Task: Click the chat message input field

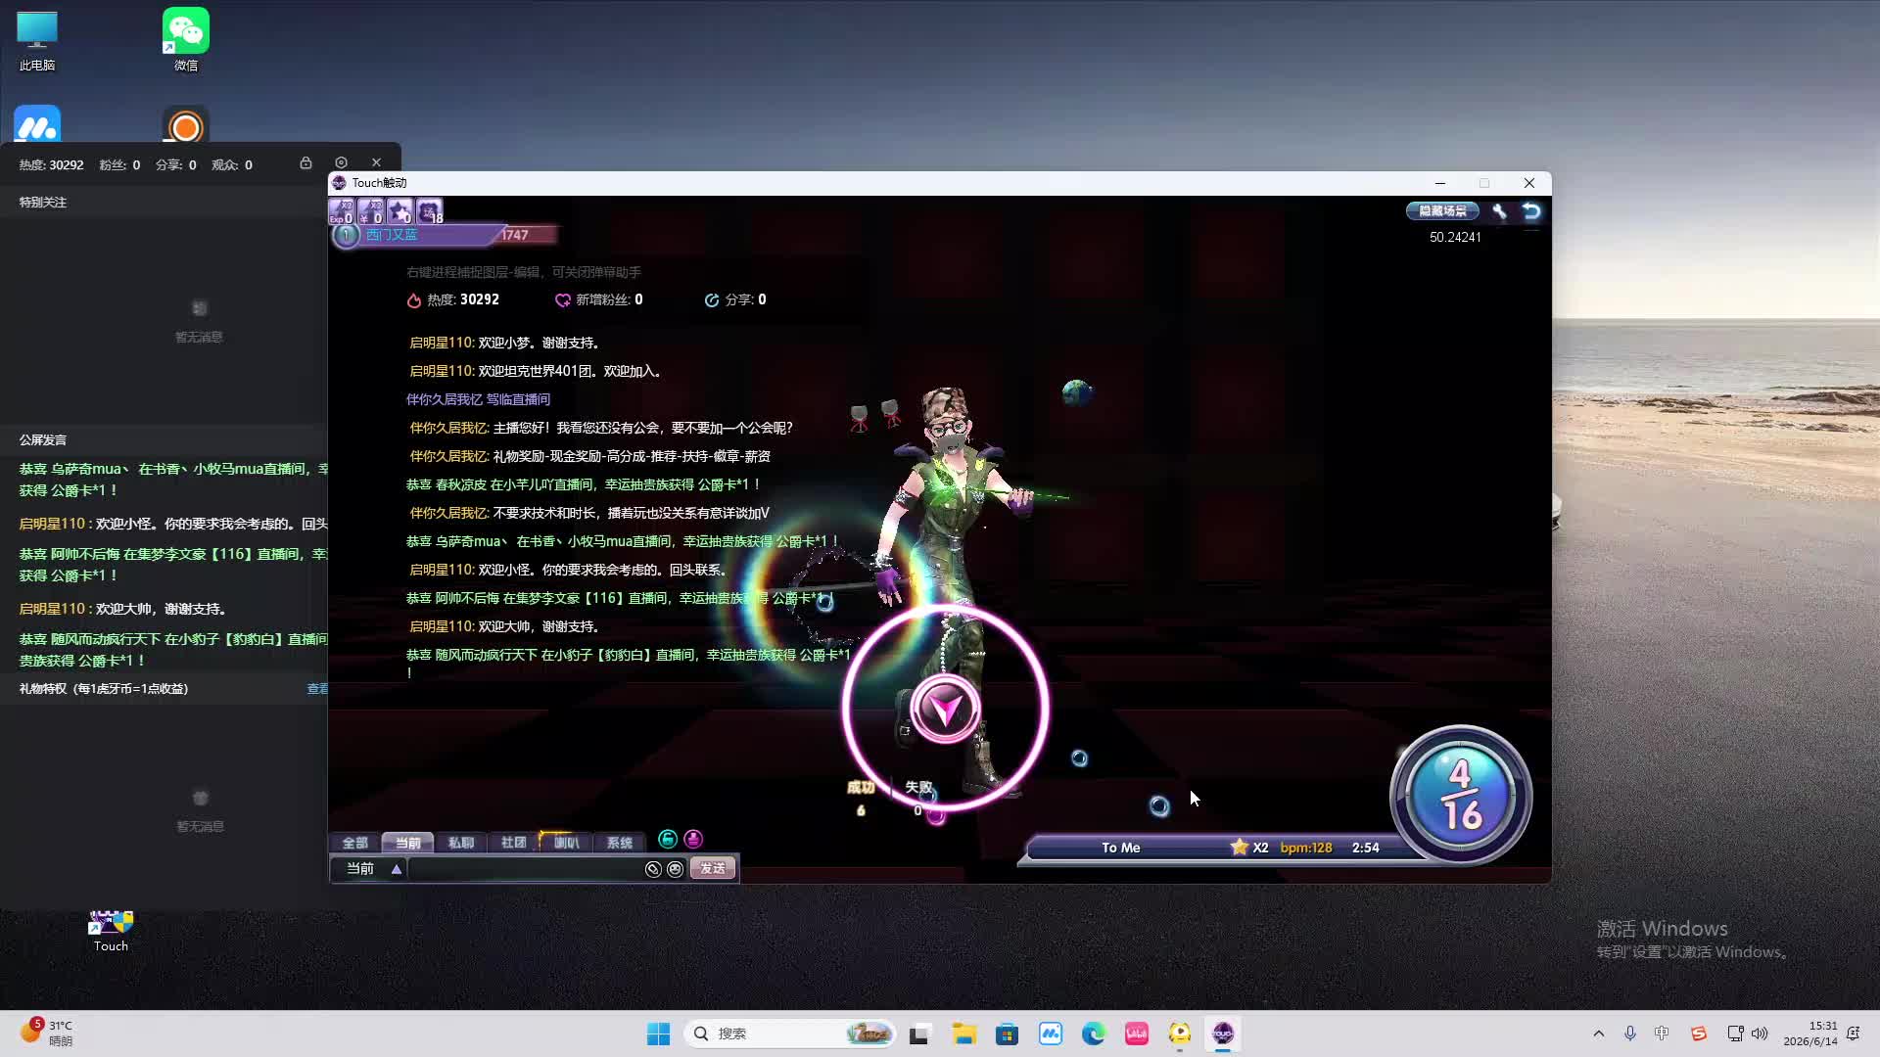Action: [x=526, y=869]
